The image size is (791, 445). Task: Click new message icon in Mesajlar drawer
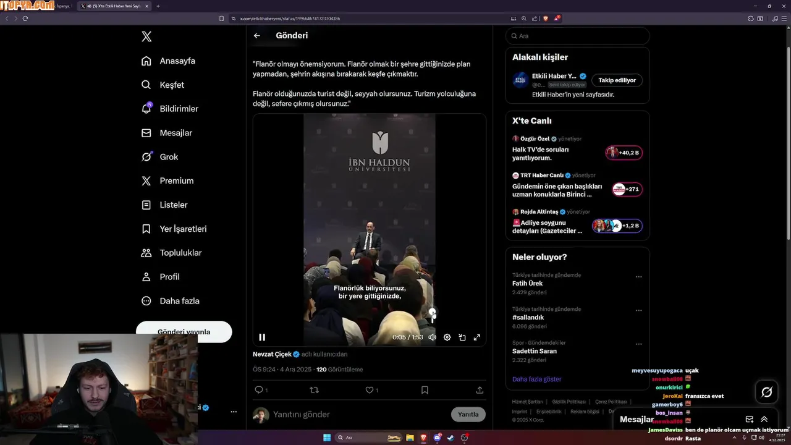pos(749,419)
